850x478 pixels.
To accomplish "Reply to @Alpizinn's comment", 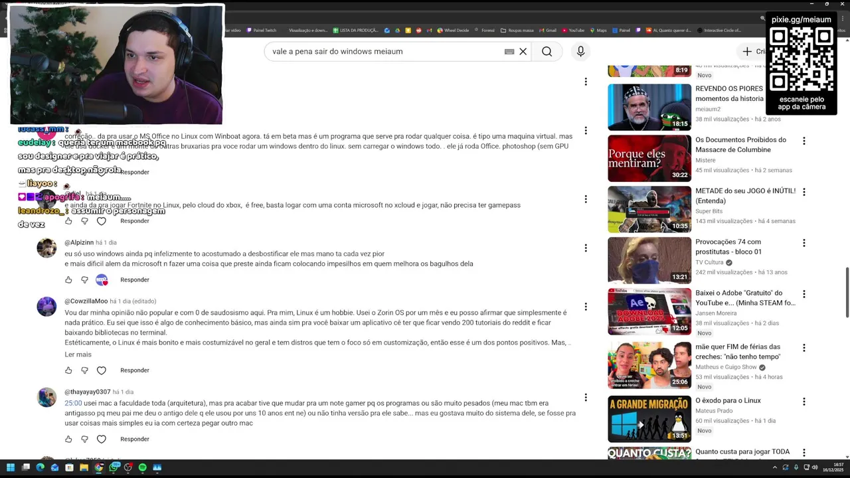I will [x=135, y=280].
